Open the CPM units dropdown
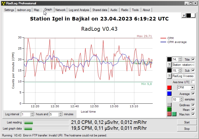This screenshot has width=199, height=139. [x=192, y=88]
